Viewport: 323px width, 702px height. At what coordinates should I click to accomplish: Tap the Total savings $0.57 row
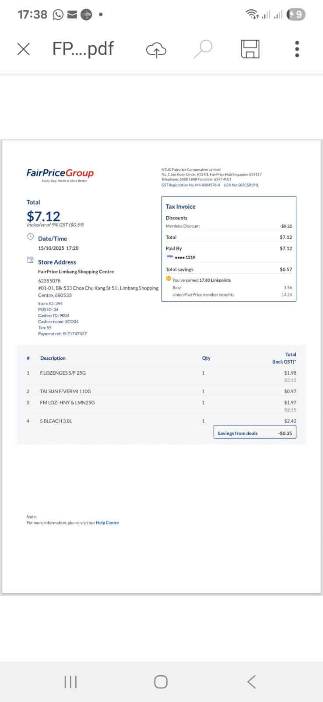[229, 269]
